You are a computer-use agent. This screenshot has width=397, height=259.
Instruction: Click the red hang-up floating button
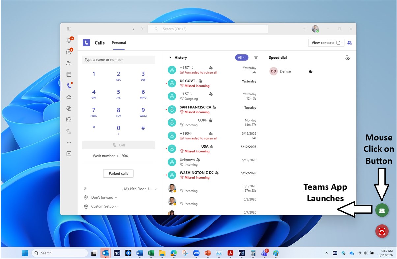coord(382,231)
